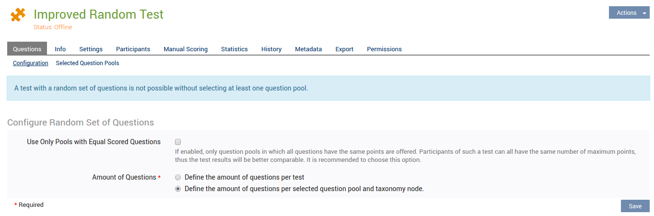The width and height of the screenshot is (654, 216).
Task: Switch to the Metadata tab
Action: pos(308,49)
